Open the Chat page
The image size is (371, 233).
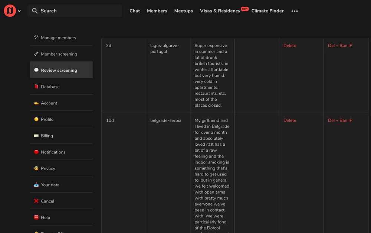(135, 11)
